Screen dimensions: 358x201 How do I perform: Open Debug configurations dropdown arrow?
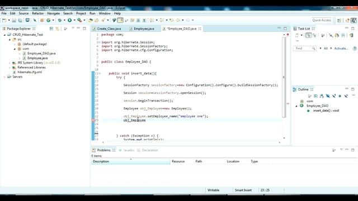(64, 20)
